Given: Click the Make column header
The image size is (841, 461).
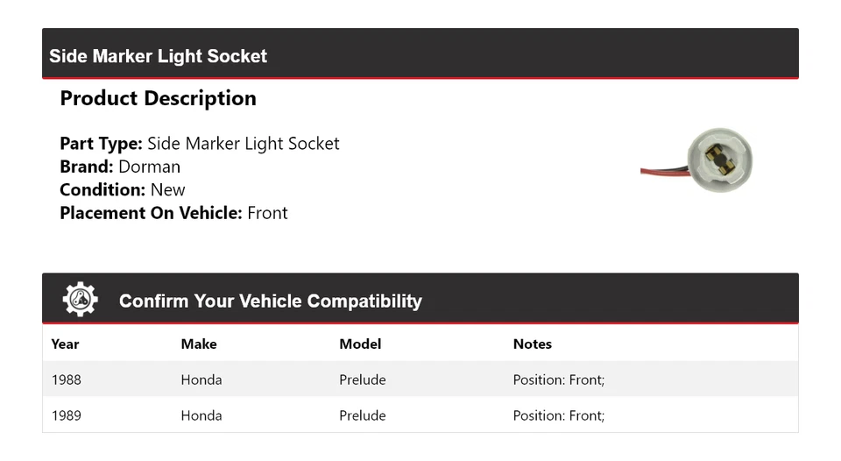Looking at the screenshot, I should [x=199, y=344].
